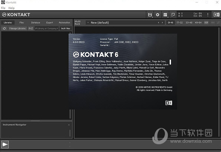This screenshot has width=221, height=152.
Task: Switch to the Files tab
Action: pos(22,23)
